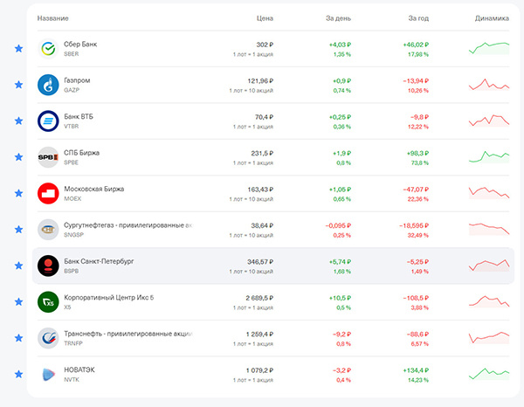Click the 121,96 ₽ price value
The image size is (524, 407).
[x=260, y=81]
